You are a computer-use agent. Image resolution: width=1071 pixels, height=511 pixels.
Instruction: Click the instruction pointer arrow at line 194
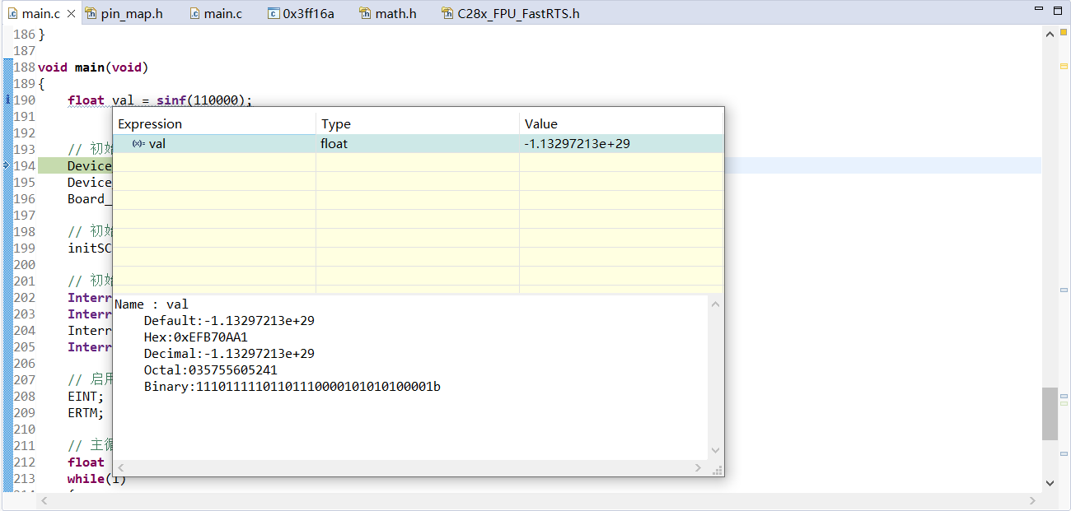(7, 165)
